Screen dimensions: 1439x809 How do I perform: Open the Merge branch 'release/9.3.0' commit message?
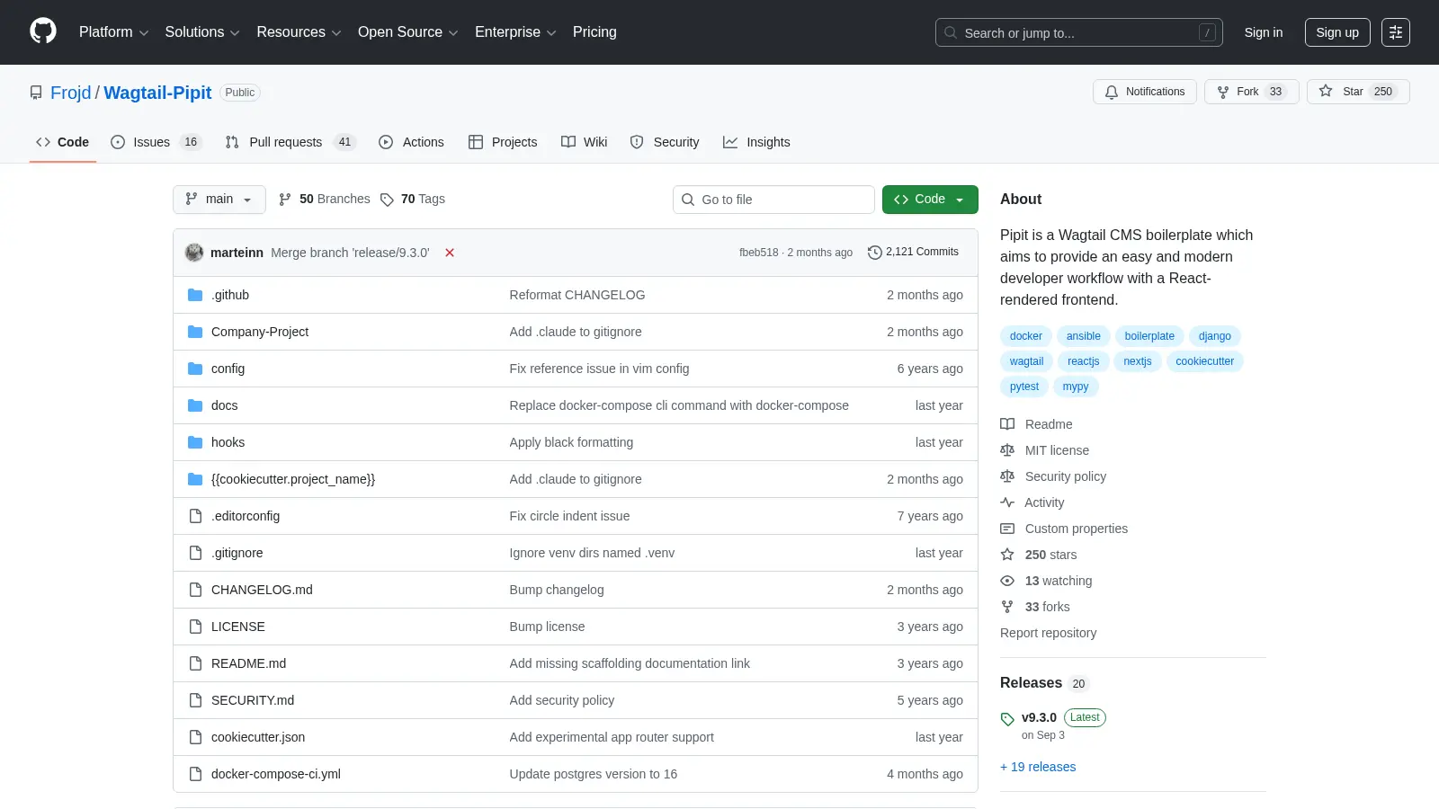click(x=350, y=253)
